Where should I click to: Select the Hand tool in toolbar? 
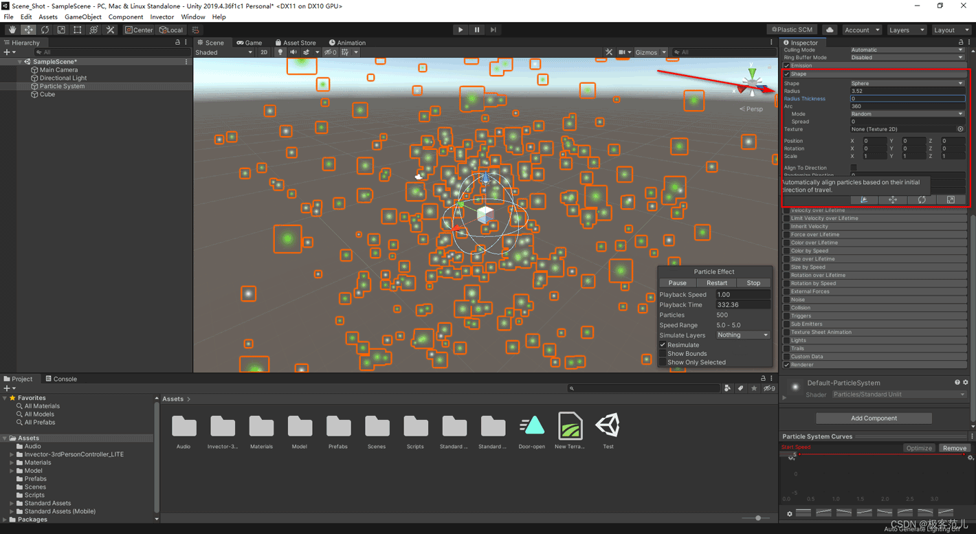12,30
